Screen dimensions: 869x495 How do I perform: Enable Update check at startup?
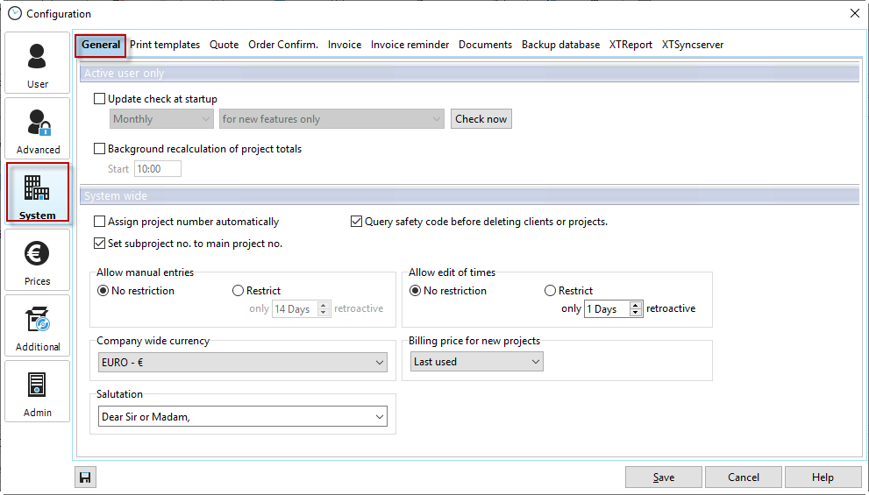(x=100, y=99)
